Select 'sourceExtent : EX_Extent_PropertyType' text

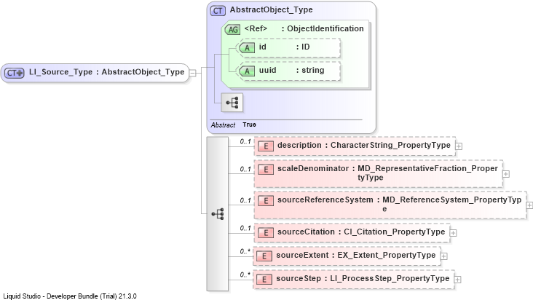(x=355, y=256)
